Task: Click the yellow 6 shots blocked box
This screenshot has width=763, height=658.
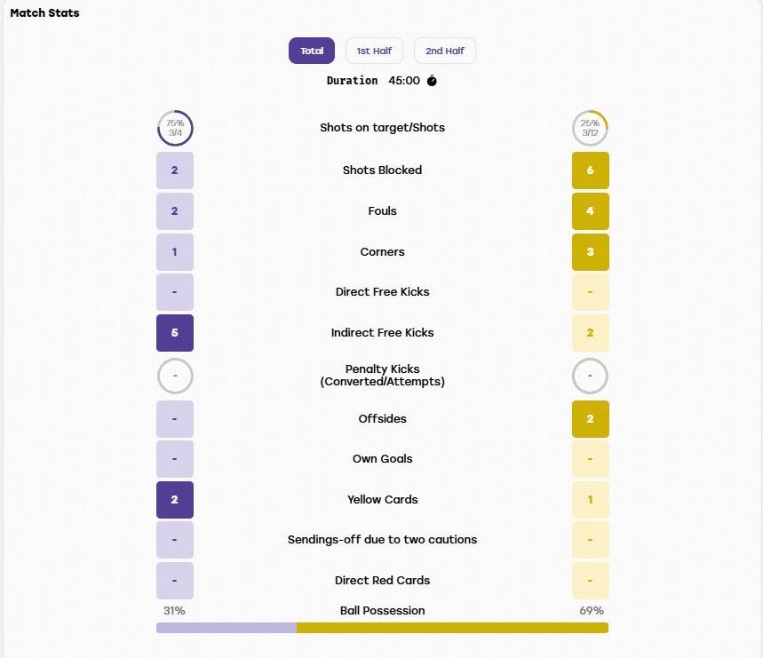Action: pyautogui.click(x=591, y=170)
